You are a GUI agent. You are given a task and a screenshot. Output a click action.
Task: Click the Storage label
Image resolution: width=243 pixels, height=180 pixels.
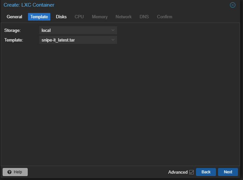pos(12,30)
